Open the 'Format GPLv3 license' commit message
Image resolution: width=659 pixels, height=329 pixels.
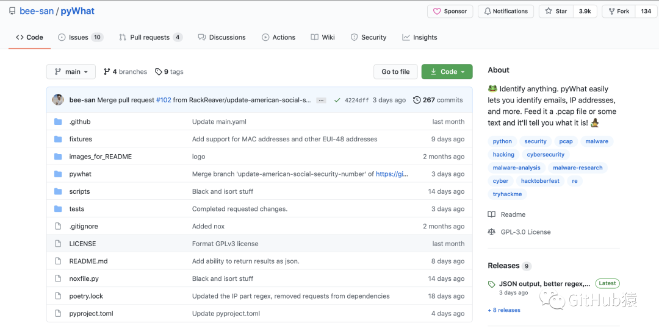[x=225, y=243]
